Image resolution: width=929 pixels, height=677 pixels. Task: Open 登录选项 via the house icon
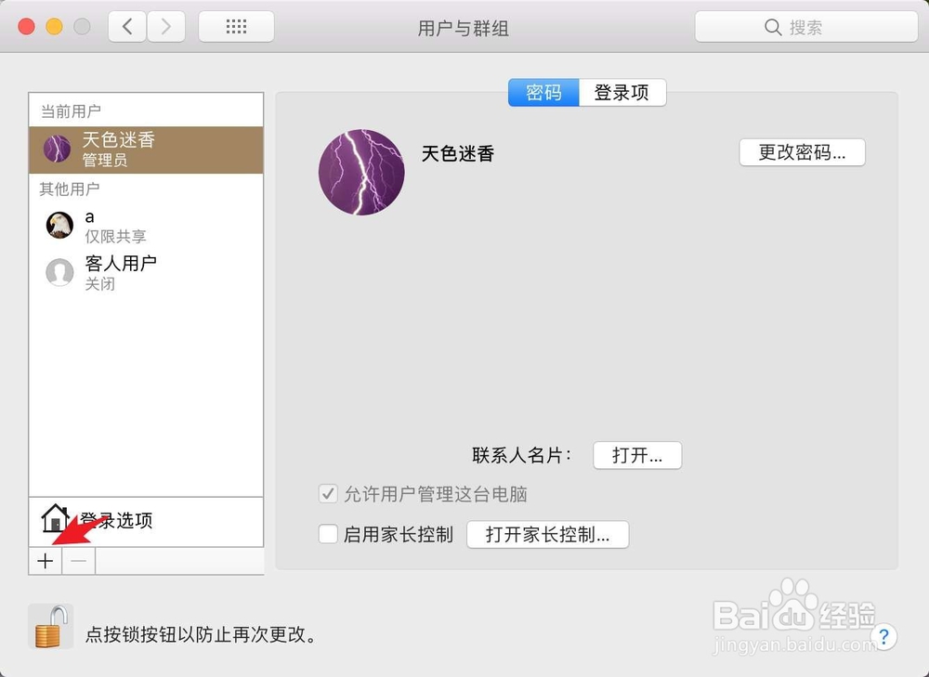55,517
